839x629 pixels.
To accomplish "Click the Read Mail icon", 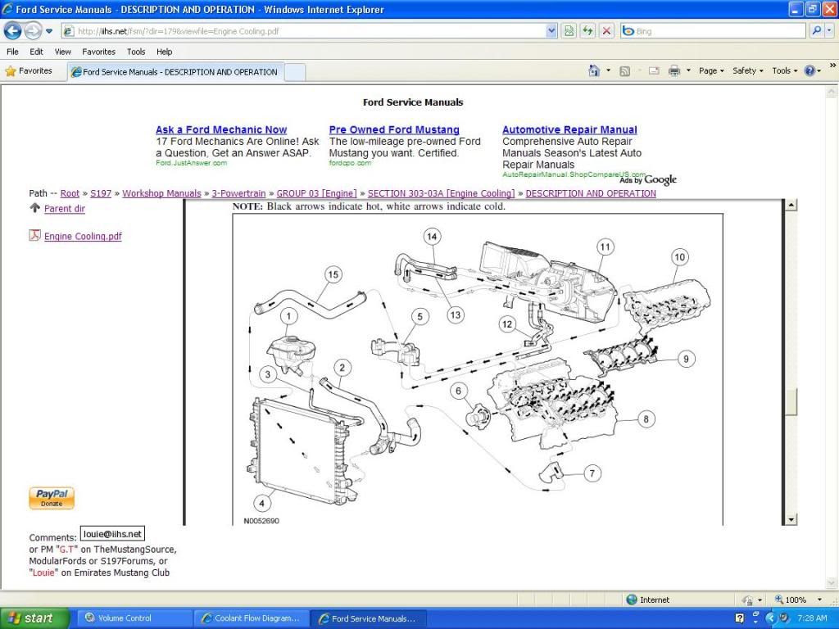I will [x=654, y=70].
